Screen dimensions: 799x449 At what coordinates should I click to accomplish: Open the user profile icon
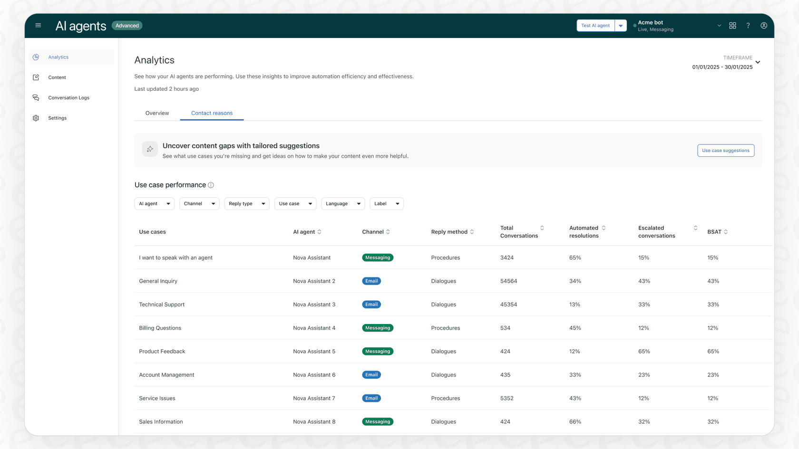[764, 25]
